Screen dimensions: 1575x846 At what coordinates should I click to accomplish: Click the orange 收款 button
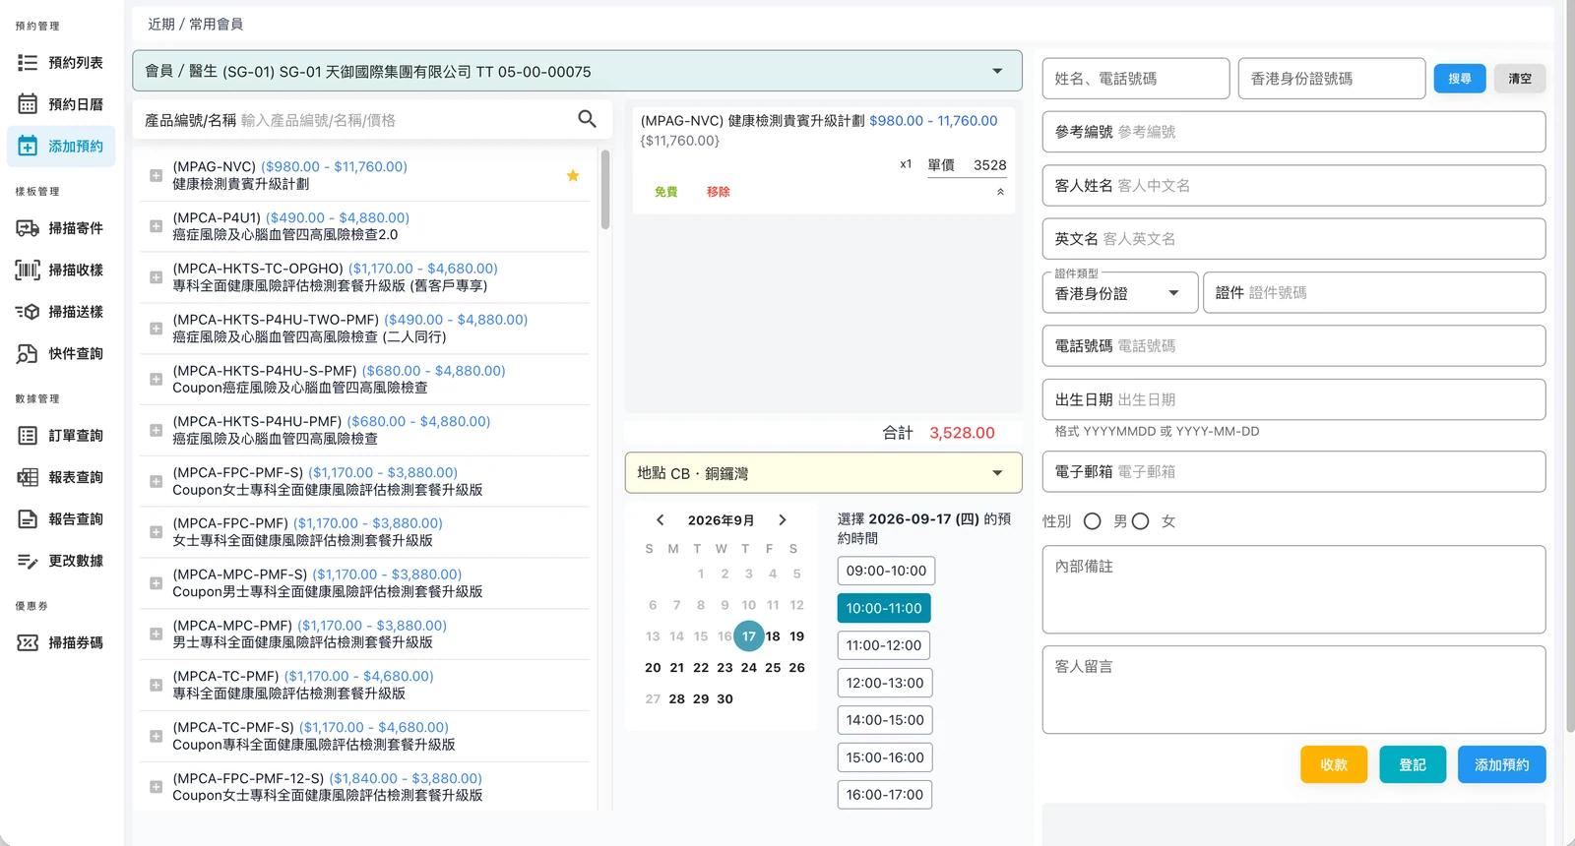(1334, 764)
